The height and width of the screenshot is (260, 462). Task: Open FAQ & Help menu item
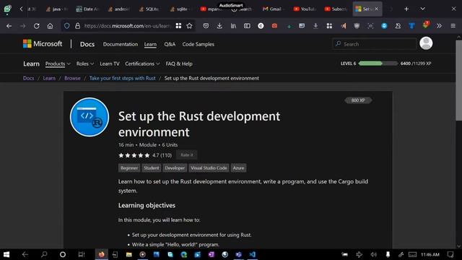coord(179,64)
